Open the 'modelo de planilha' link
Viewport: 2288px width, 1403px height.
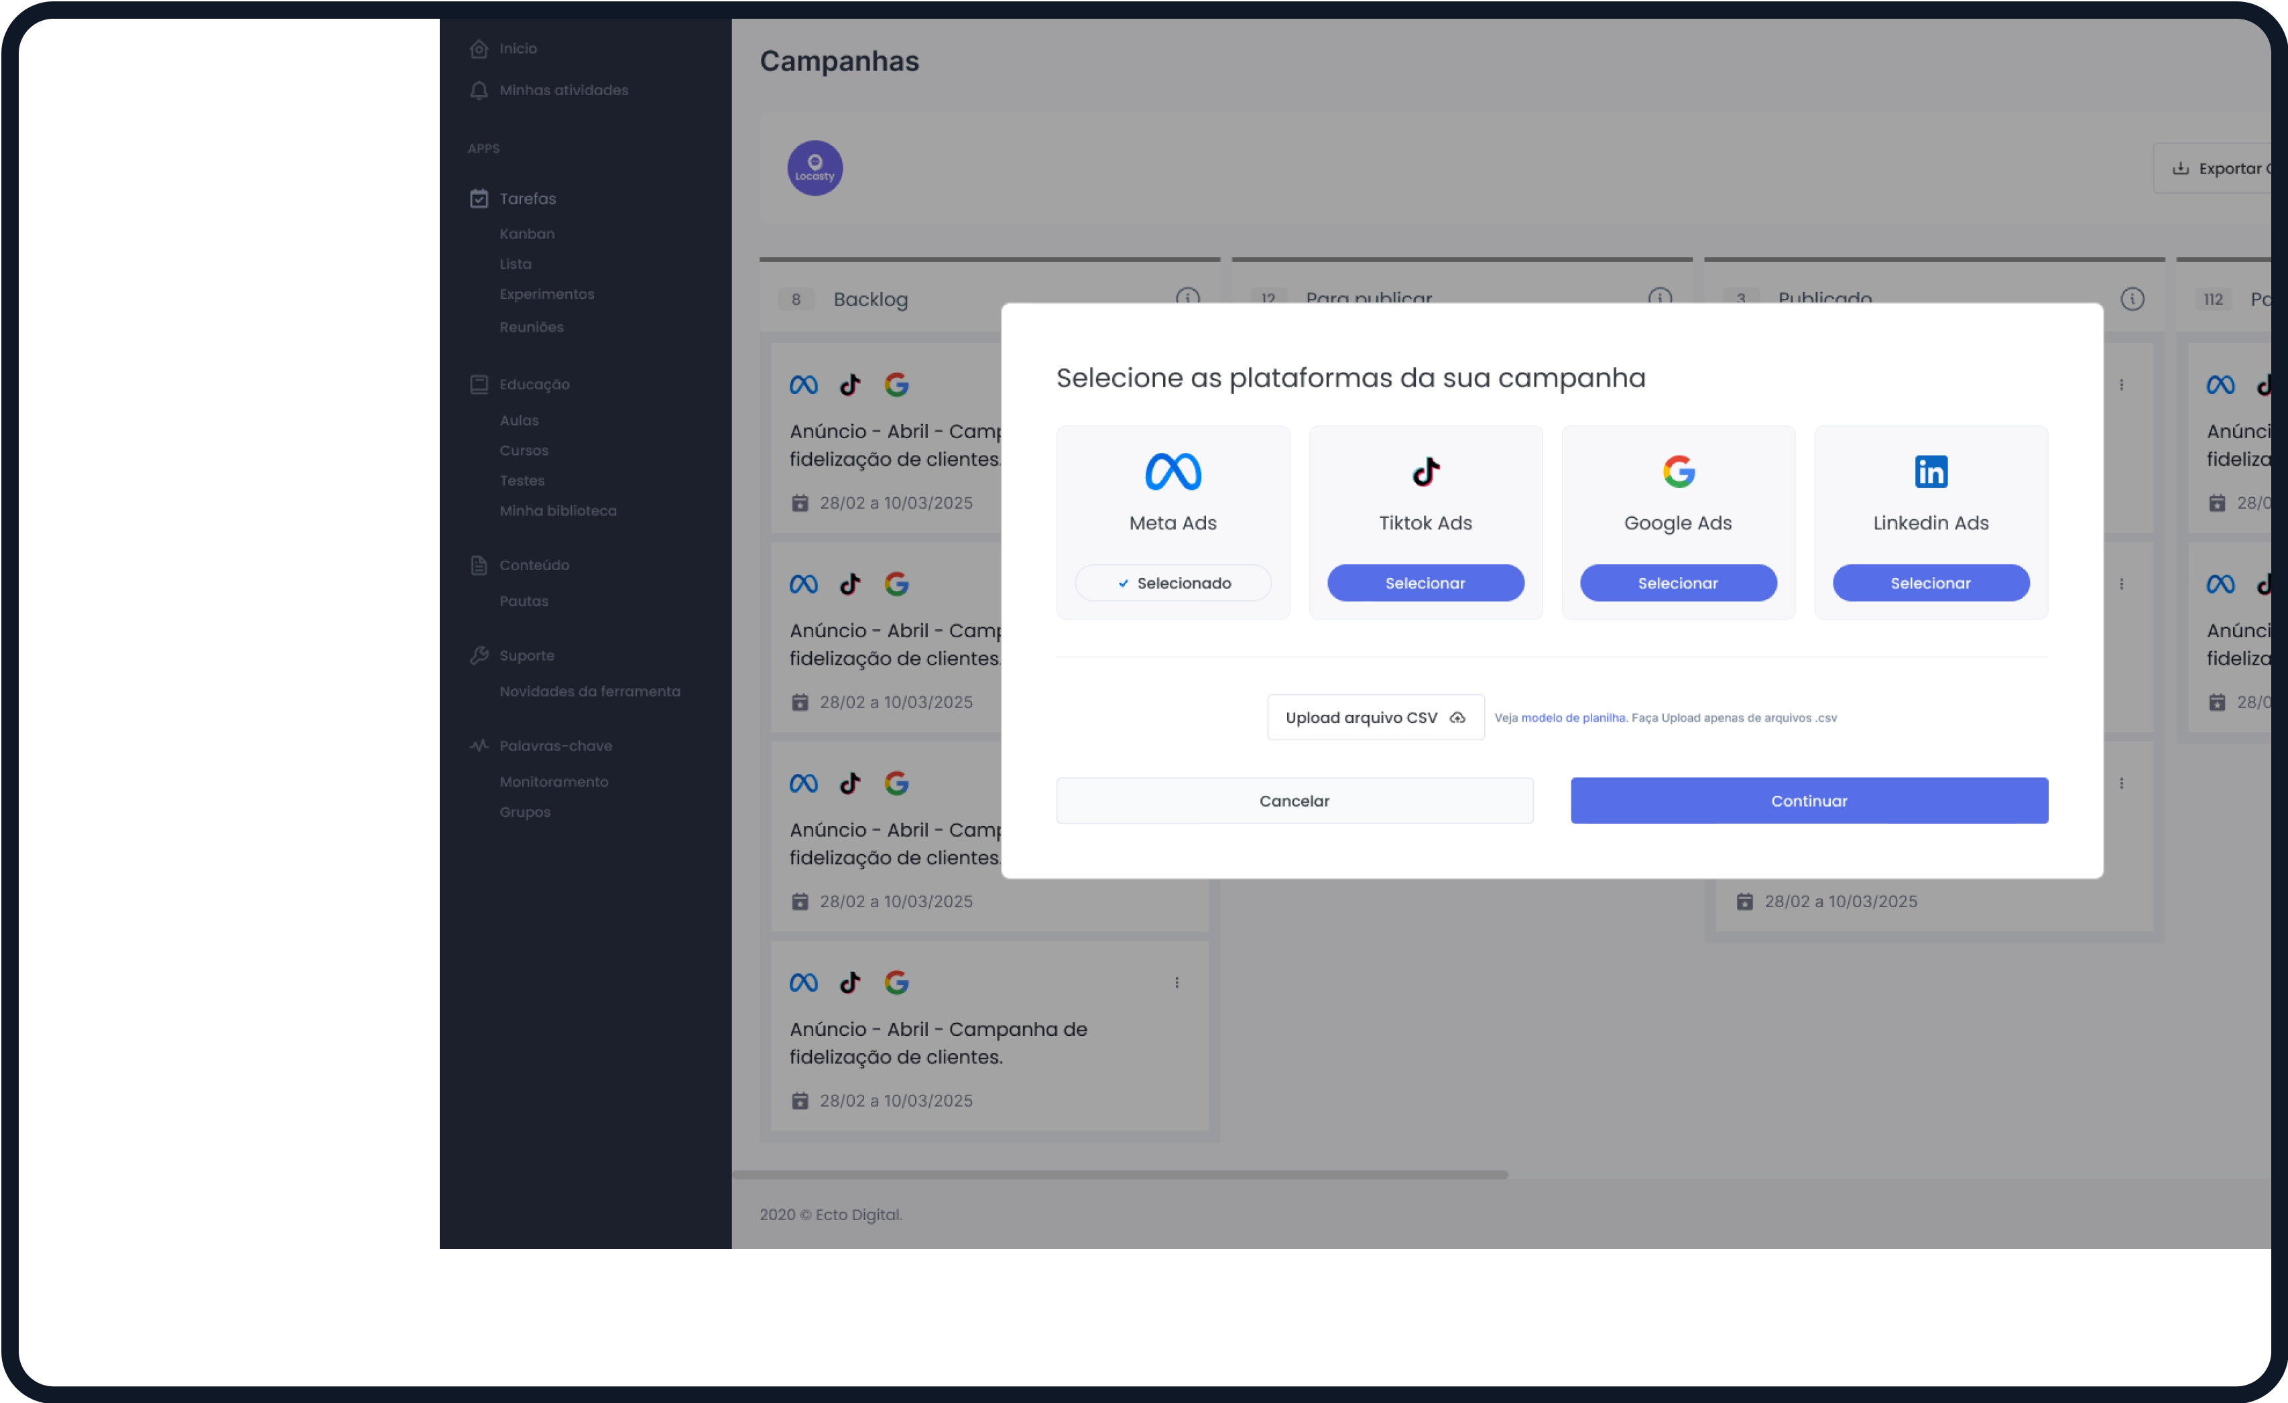[x=1573, y=718]
